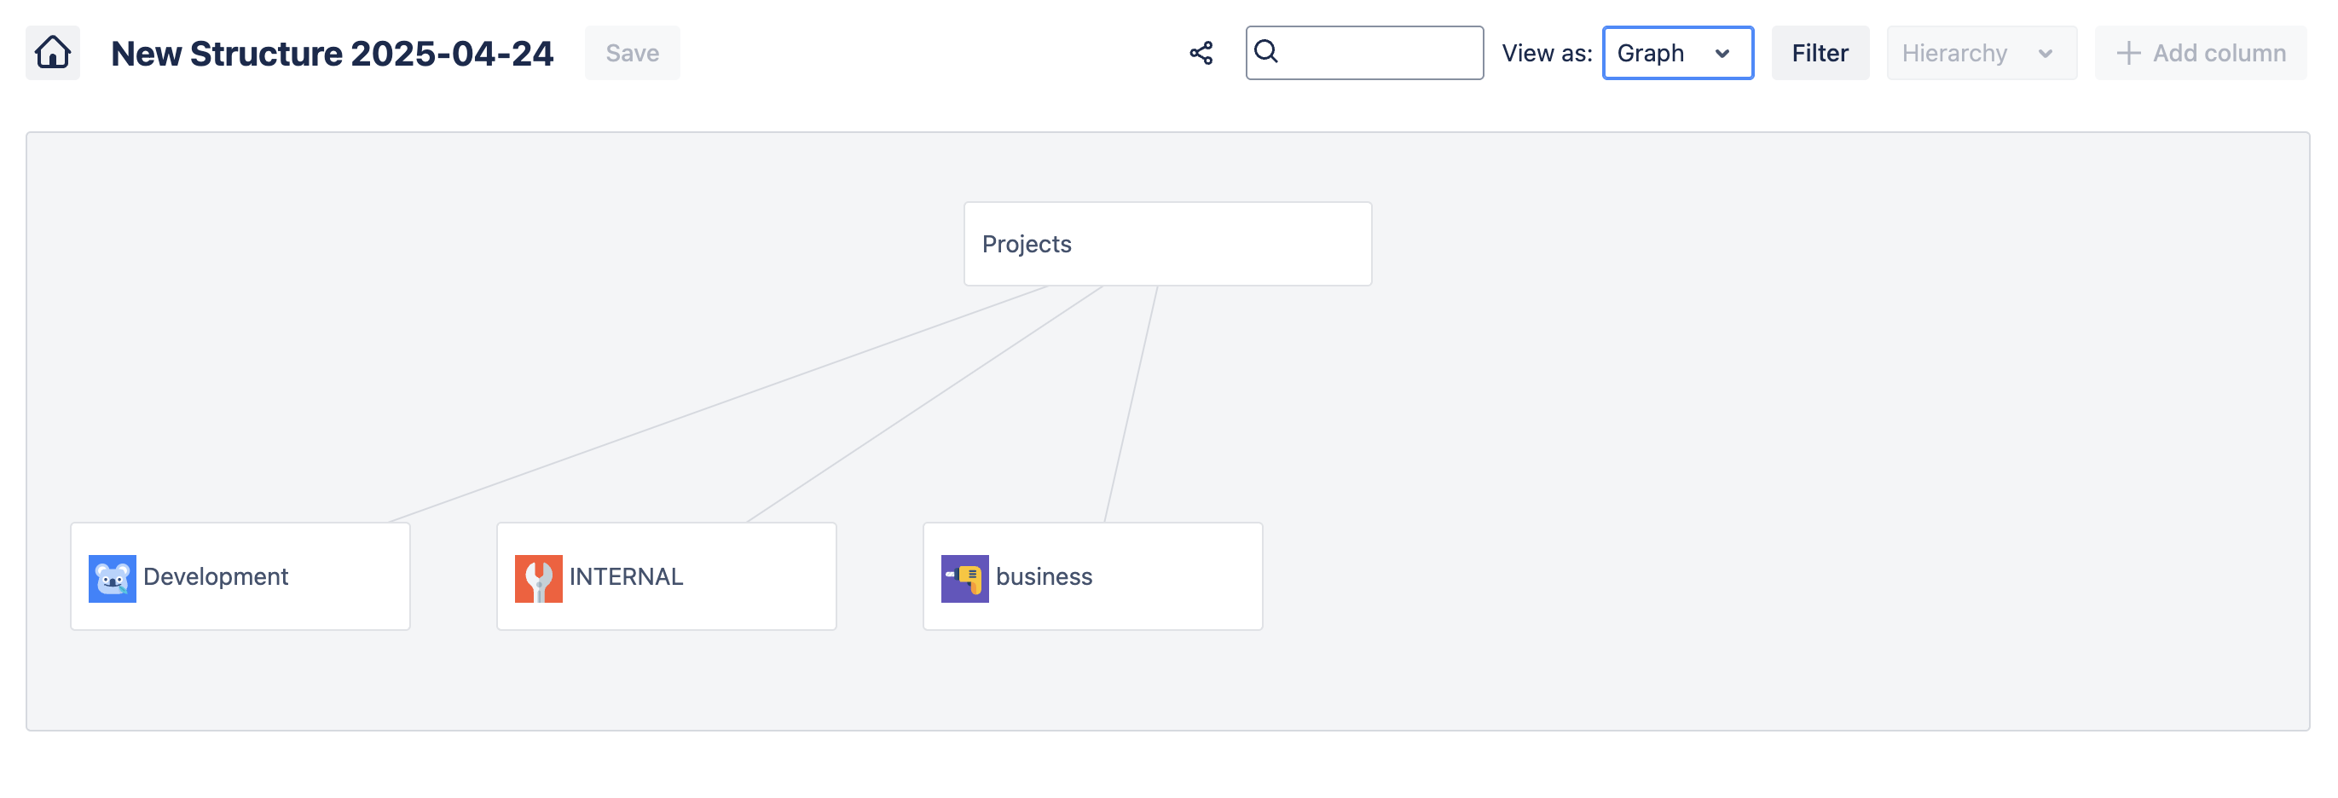Click the koala icon on the Development node

point(113,578)
